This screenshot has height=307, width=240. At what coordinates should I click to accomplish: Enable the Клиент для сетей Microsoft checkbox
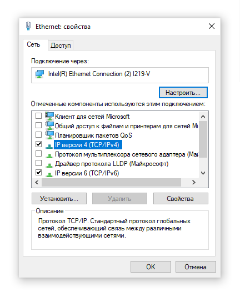click(x=38, y=115)
